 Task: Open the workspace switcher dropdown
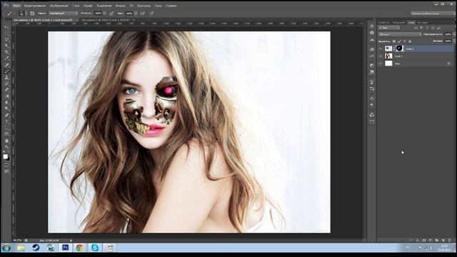click(x=433, y=14)
